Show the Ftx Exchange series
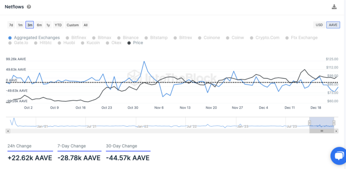 [301, 38]
